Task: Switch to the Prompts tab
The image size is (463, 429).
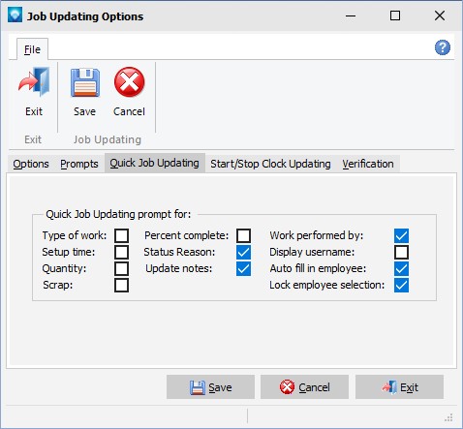Action: click(79, 164)
